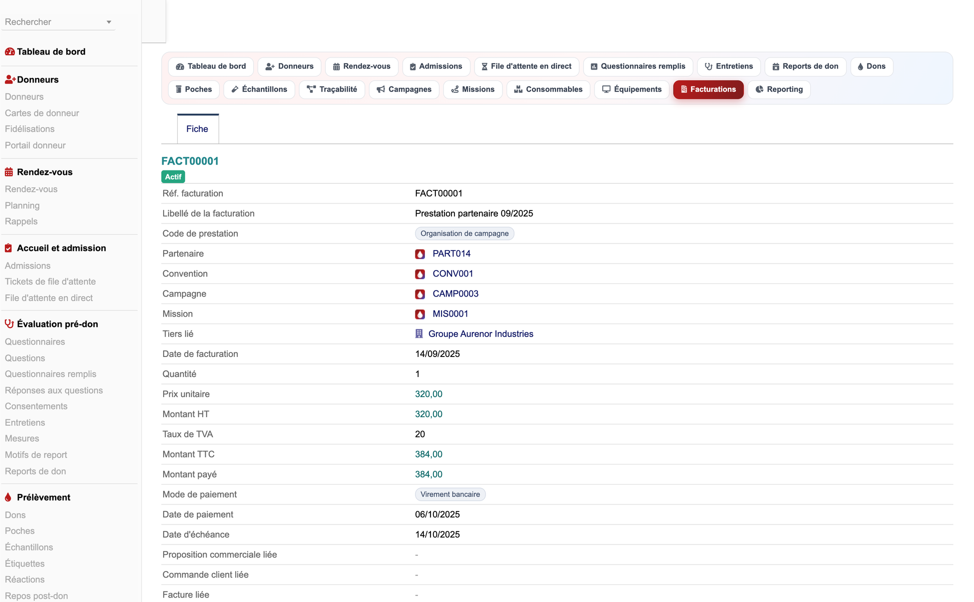Open partner link PART014
The width and height of the screenshot is (974, 602).
click(451, 254)
